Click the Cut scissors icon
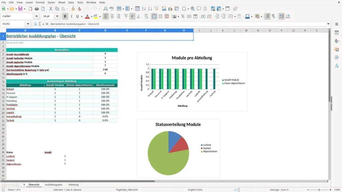This screenshot has height=192, width=342. point(51,9)
